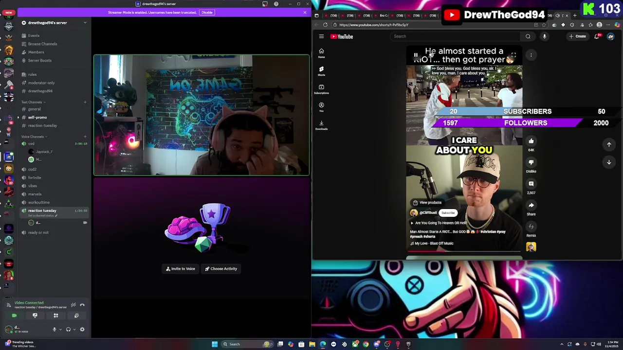Open drewthegod94's server dropdown menu
Viewport: 623px width, 350px height.
[x=85, y=23]
